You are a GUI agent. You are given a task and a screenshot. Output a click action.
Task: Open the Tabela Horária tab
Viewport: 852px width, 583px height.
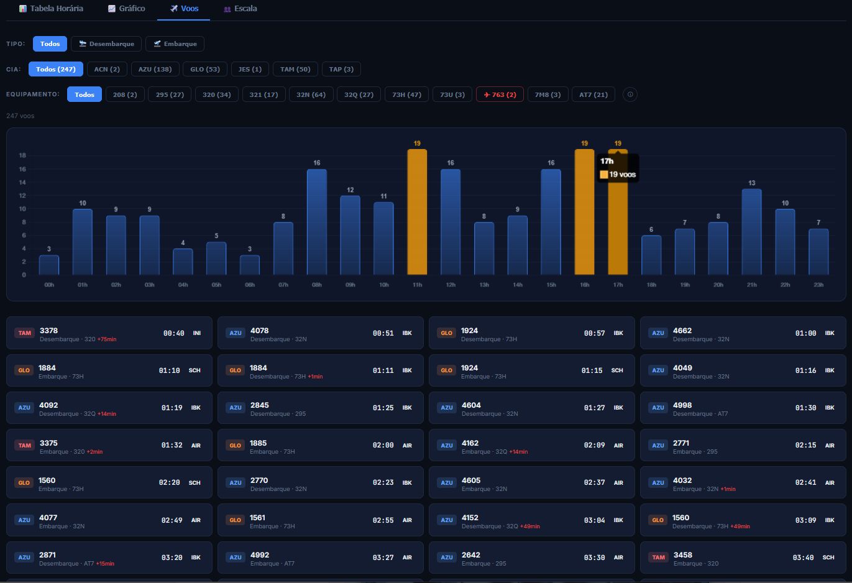click(x=51, y=9)
